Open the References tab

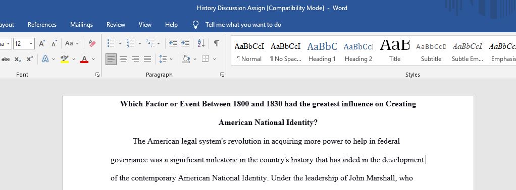pos(42,25)
